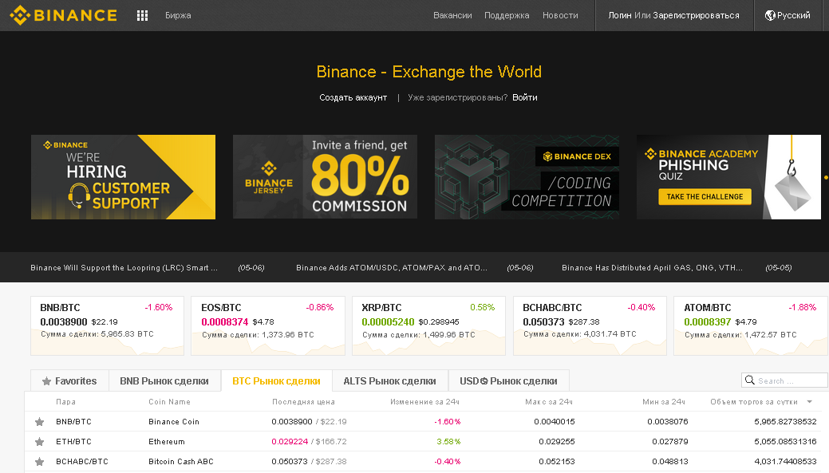Open the Hiring Customer Support banner

coord(123,176)
